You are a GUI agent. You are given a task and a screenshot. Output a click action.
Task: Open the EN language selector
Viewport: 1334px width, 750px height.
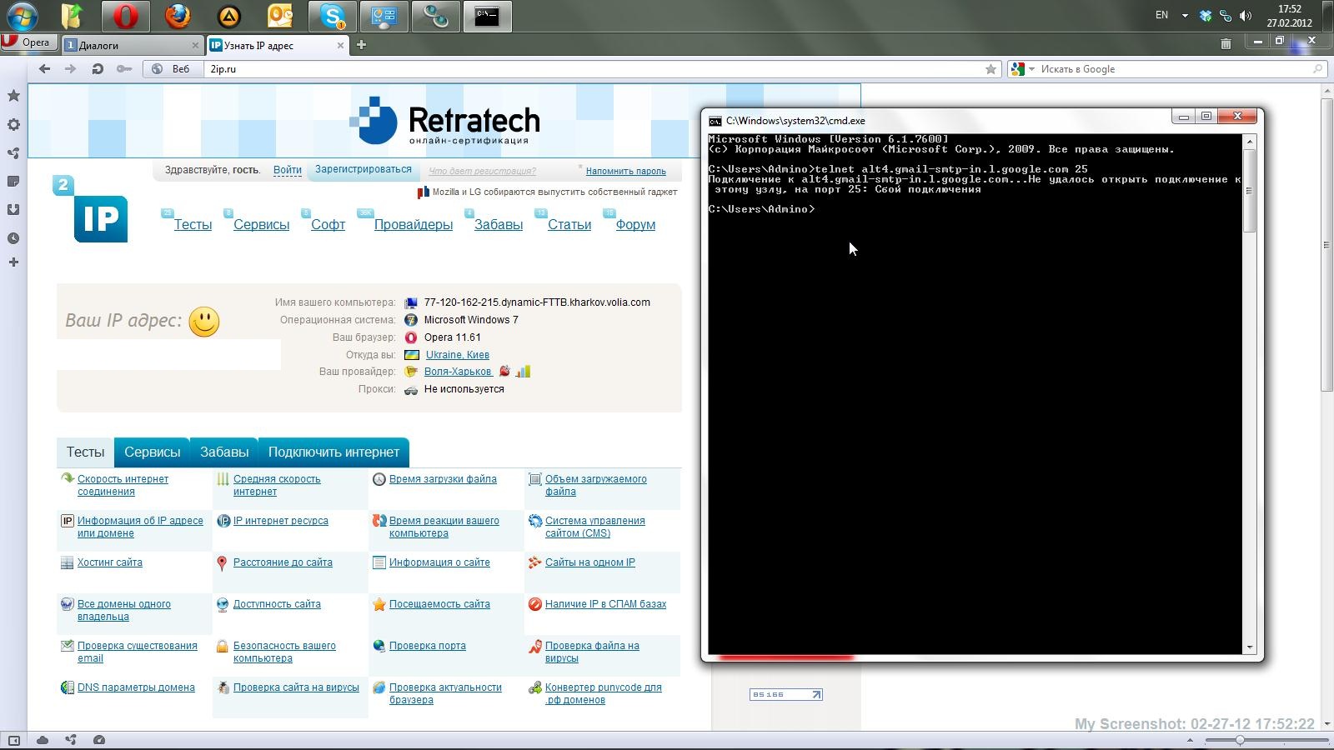[1161, 15]
